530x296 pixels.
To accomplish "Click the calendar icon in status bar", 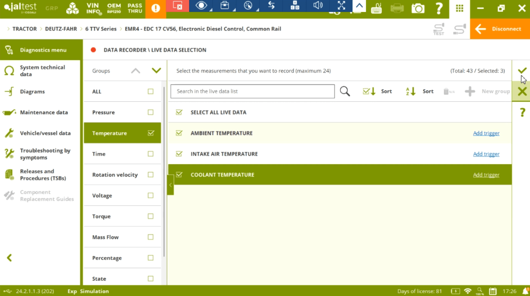I will tap(493, 291).
